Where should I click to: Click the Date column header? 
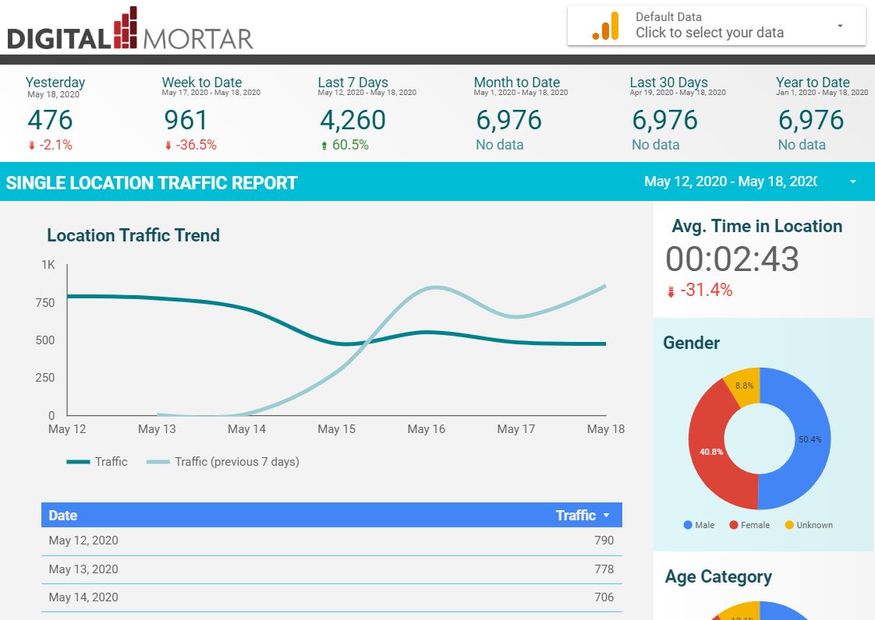[x=62, y=516]
